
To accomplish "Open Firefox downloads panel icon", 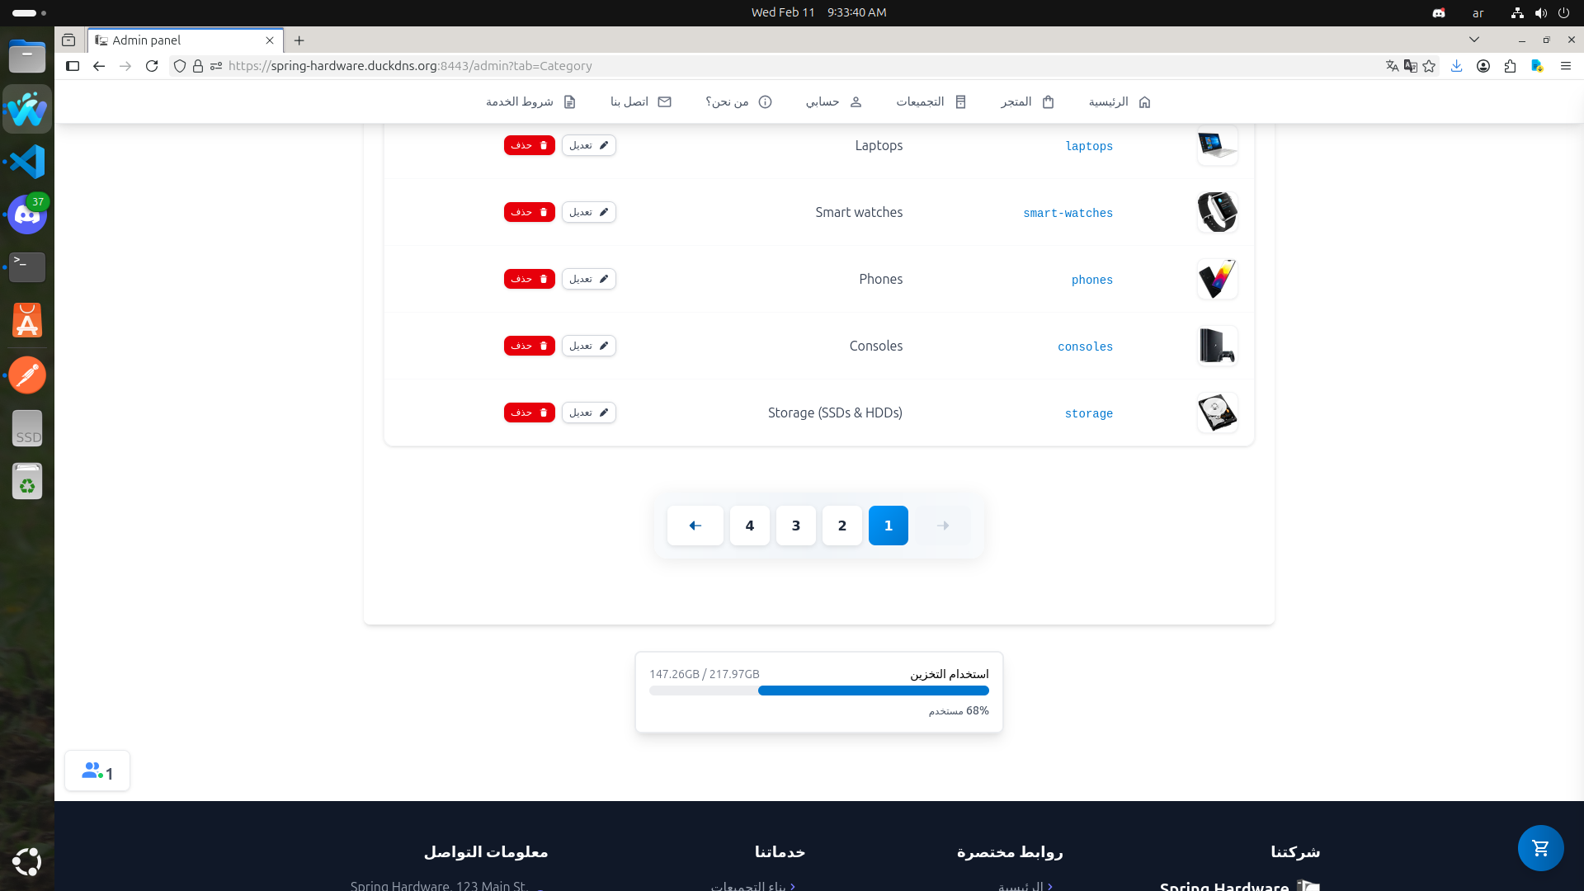I will pyautogui.click(x=1456, y=66).
